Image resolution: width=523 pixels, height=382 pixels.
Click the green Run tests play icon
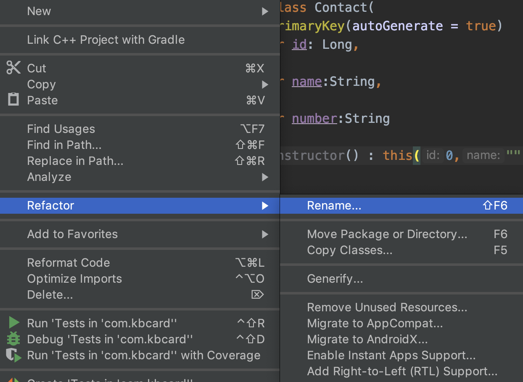click(14, 323)
